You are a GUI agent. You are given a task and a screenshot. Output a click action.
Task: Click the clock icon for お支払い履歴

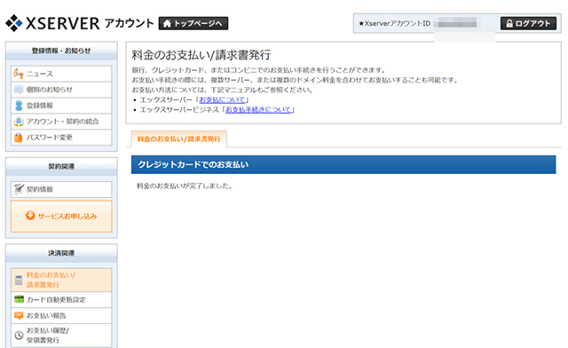(x=19, y=336)
